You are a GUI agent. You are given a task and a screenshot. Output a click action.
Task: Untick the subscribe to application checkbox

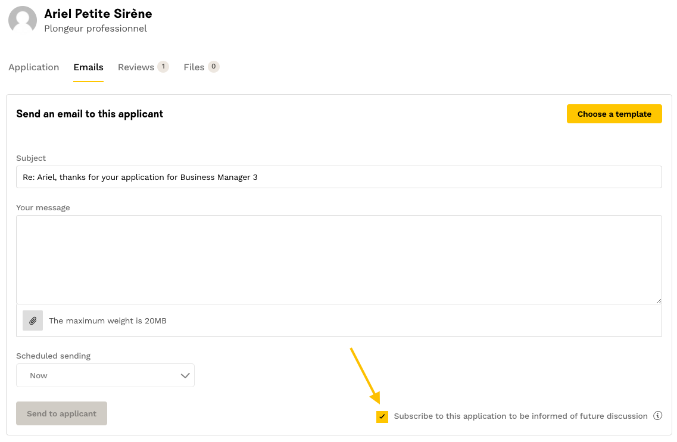(382, 416)
